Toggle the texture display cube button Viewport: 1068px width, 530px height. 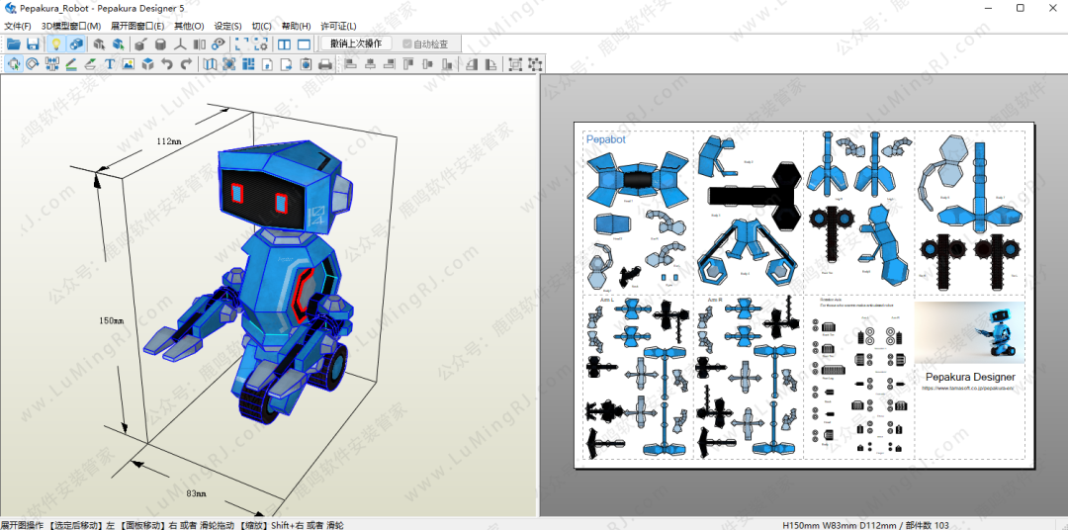[76, 44]
